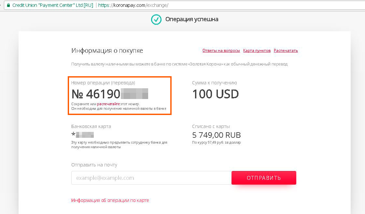
Task: Click the red ОТПРАВИТЬ button
Action: pyautogui.click(x=264, y=178)
